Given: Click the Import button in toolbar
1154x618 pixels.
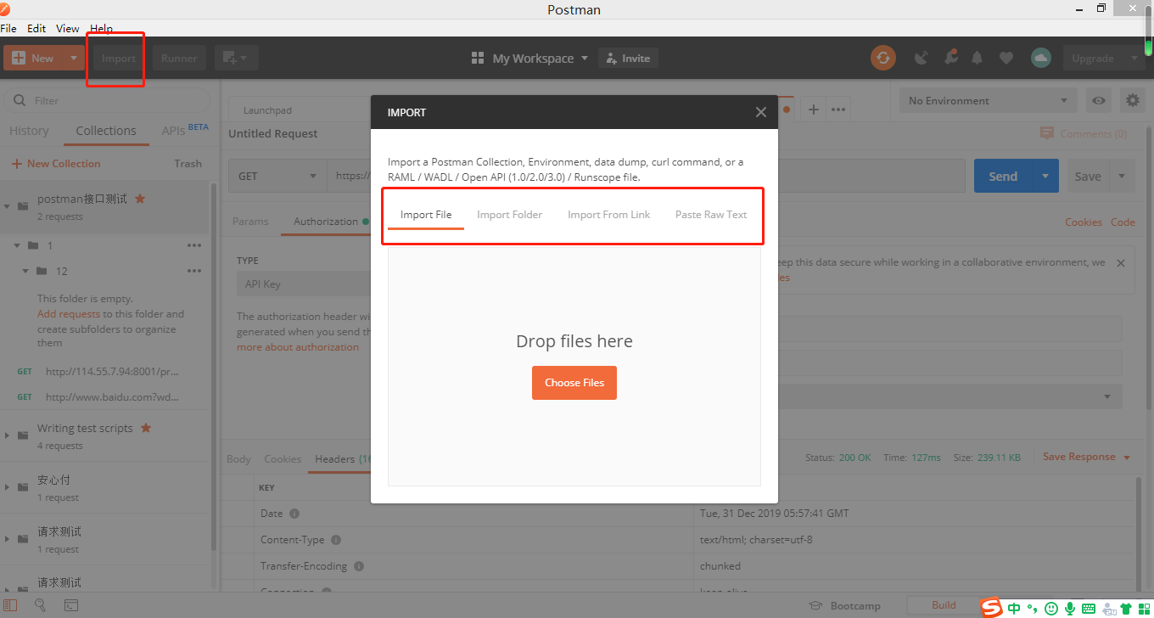Looking at the screenshot, I should pyautogui.click(x=119, y=58).
